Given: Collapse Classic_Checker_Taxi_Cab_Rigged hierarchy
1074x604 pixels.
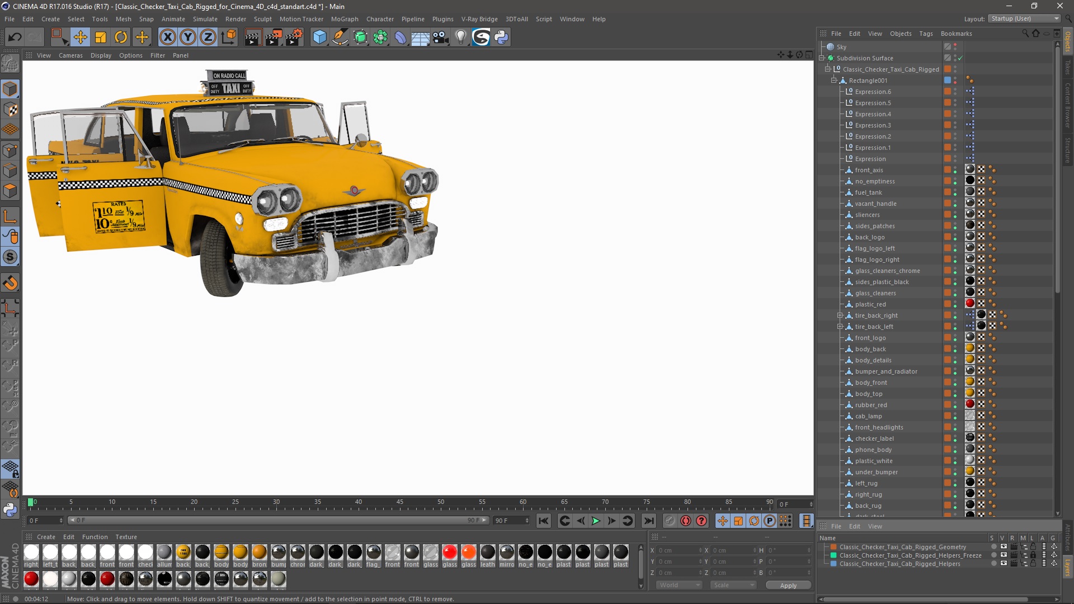Looking at the screenshot, I should 828,69.
